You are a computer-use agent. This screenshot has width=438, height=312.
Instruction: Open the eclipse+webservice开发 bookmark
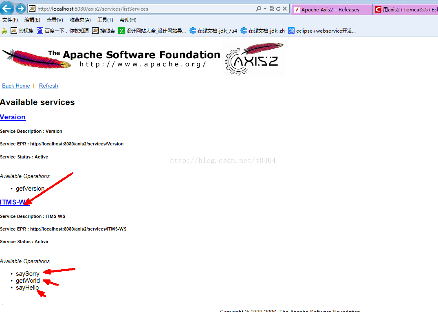click(x=322, y=31)
